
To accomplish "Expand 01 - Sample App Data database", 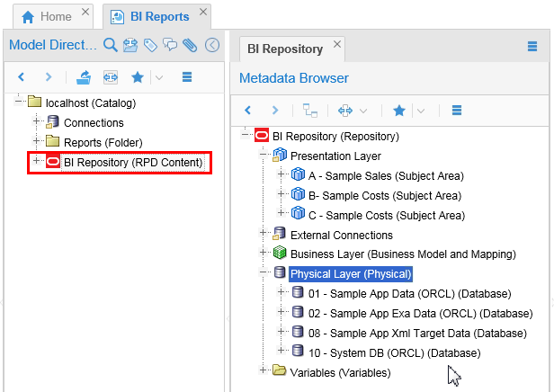I will point(281,291).
